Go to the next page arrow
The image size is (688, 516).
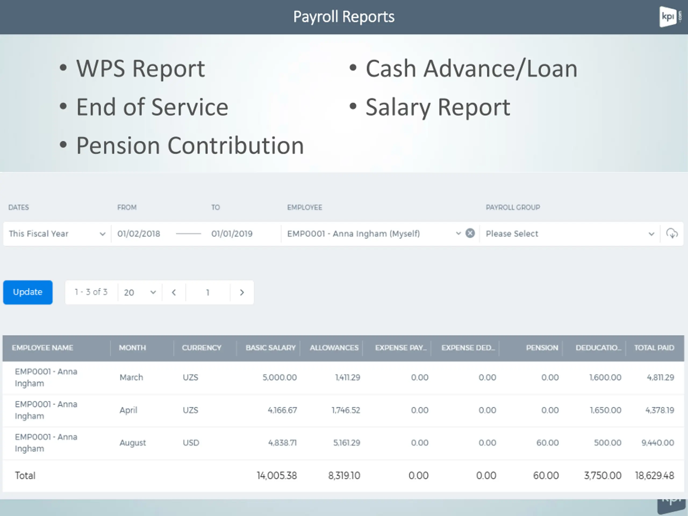242,292
